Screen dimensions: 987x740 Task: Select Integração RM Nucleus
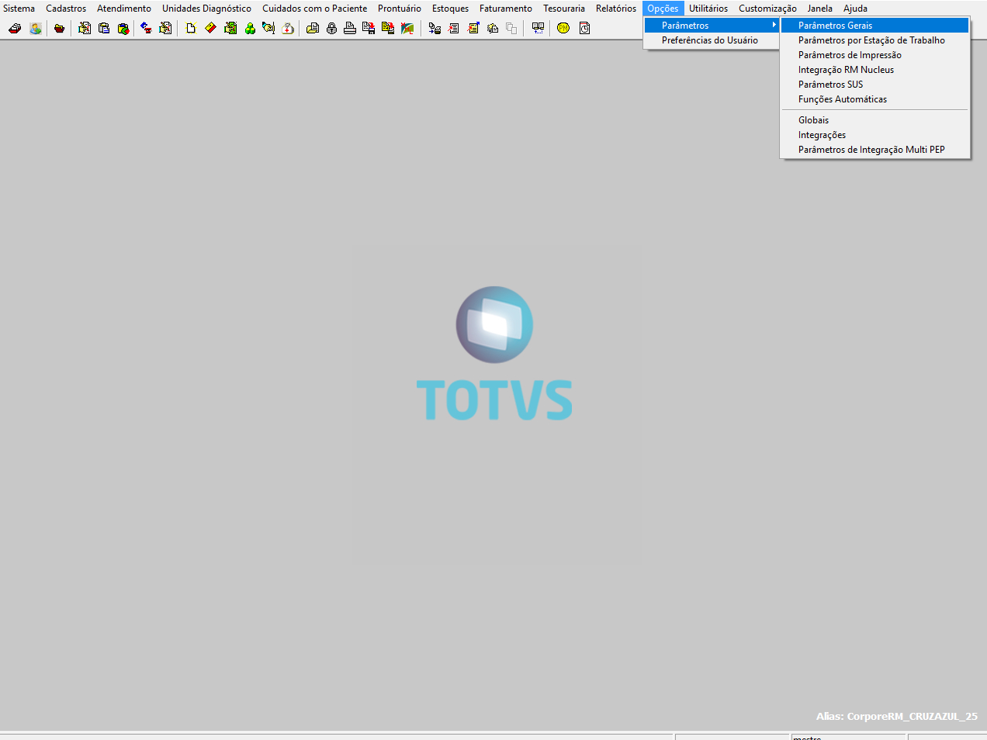[874, 70]
